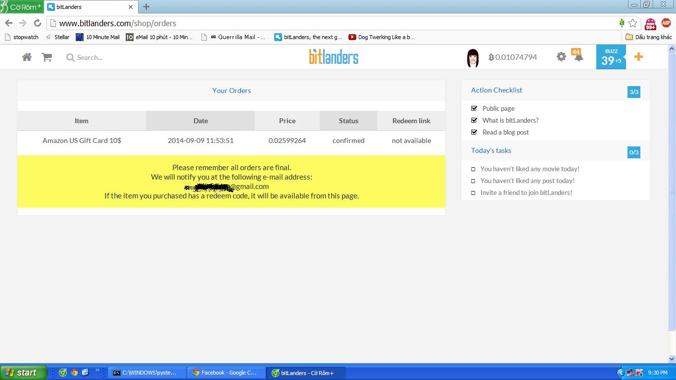
Task: Click the Action Checklist heading
Action: pyautogui.click(x=496, y=90)
